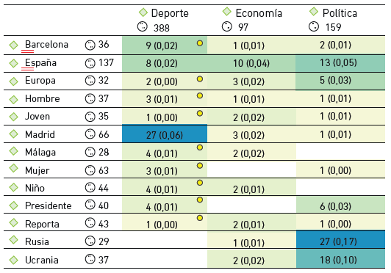The height and width of the screenshot is (273, 391).
Task: Select the Málaga row label
Action: (40, 152)
